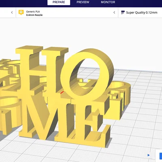Image resolution: width=162 pixels, height=162 pixels.
Task: Click the blue play arrow icon
Action: point(149,155)
